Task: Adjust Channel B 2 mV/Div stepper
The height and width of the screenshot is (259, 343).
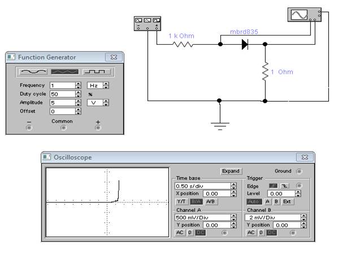Action: 303,217
